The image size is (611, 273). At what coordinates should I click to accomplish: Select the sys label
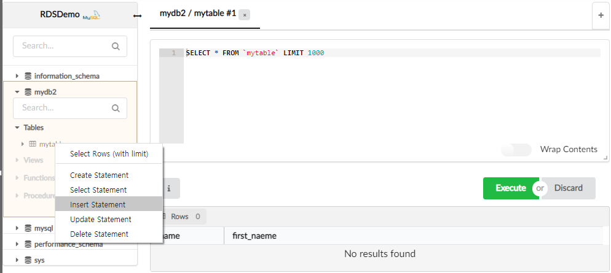point(39,260)
